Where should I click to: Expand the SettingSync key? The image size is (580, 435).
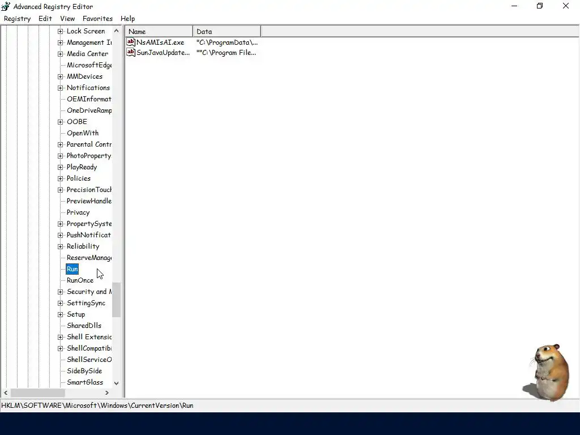[60, 304]
